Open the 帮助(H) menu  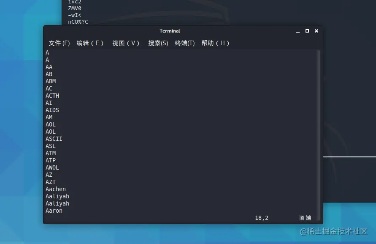point(215,43)
